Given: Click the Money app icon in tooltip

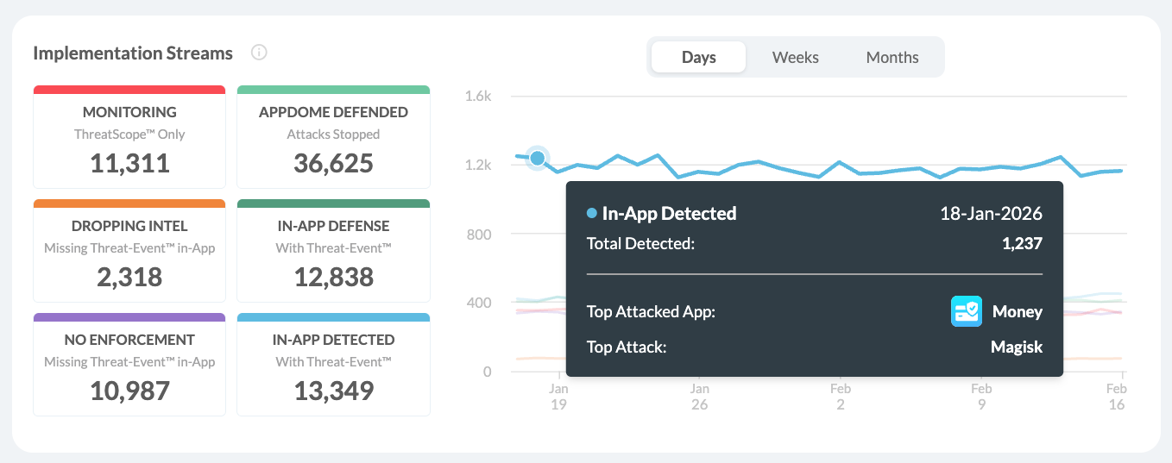Looking at the screenshot, I should 967,311.
